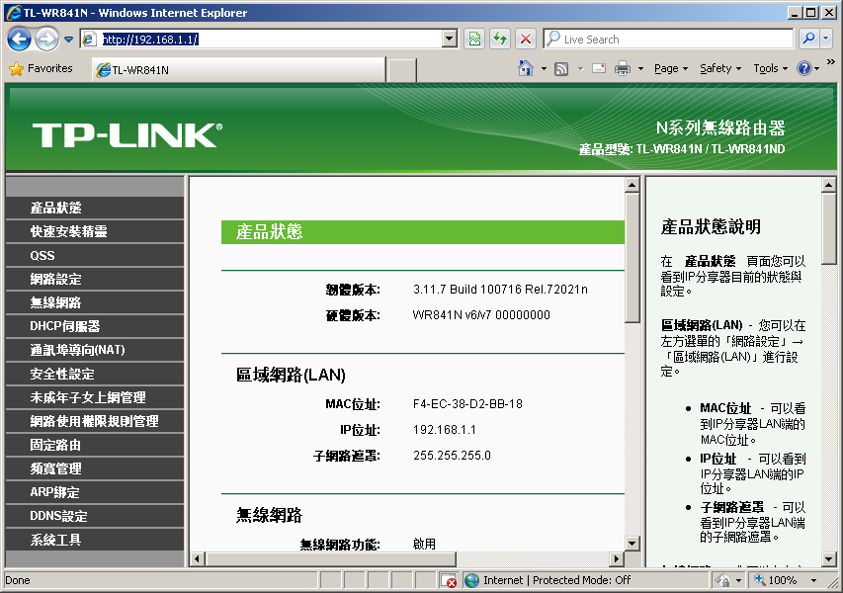
Task: Click the main pane scroll up arrow
Action: pos(632,186)
